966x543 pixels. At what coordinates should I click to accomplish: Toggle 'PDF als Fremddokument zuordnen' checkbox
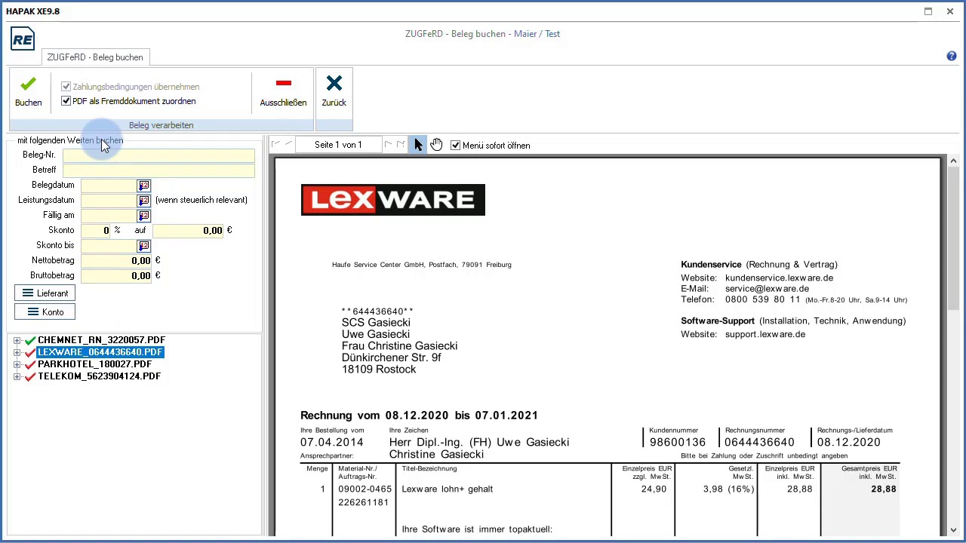[x=66, y=101]
